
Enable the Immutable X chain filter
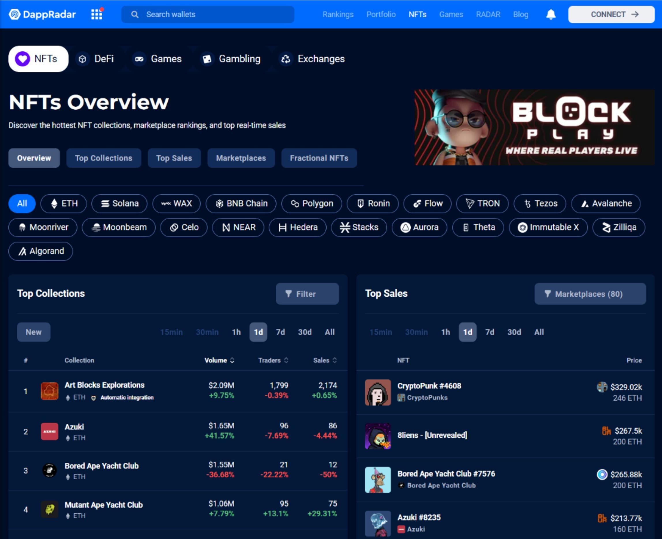(548, 227)
